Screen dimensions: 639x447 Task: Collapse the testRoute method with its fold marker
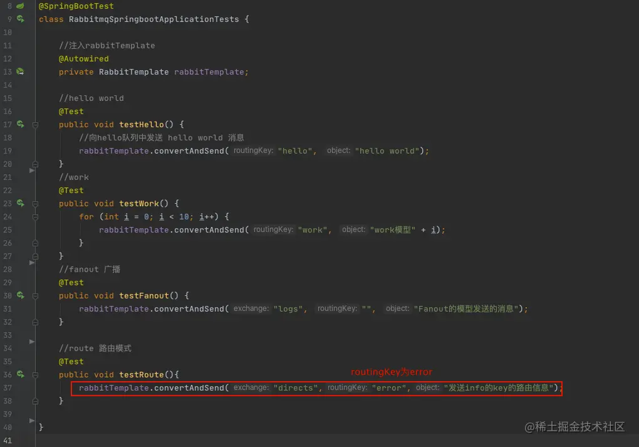[36, 375]
